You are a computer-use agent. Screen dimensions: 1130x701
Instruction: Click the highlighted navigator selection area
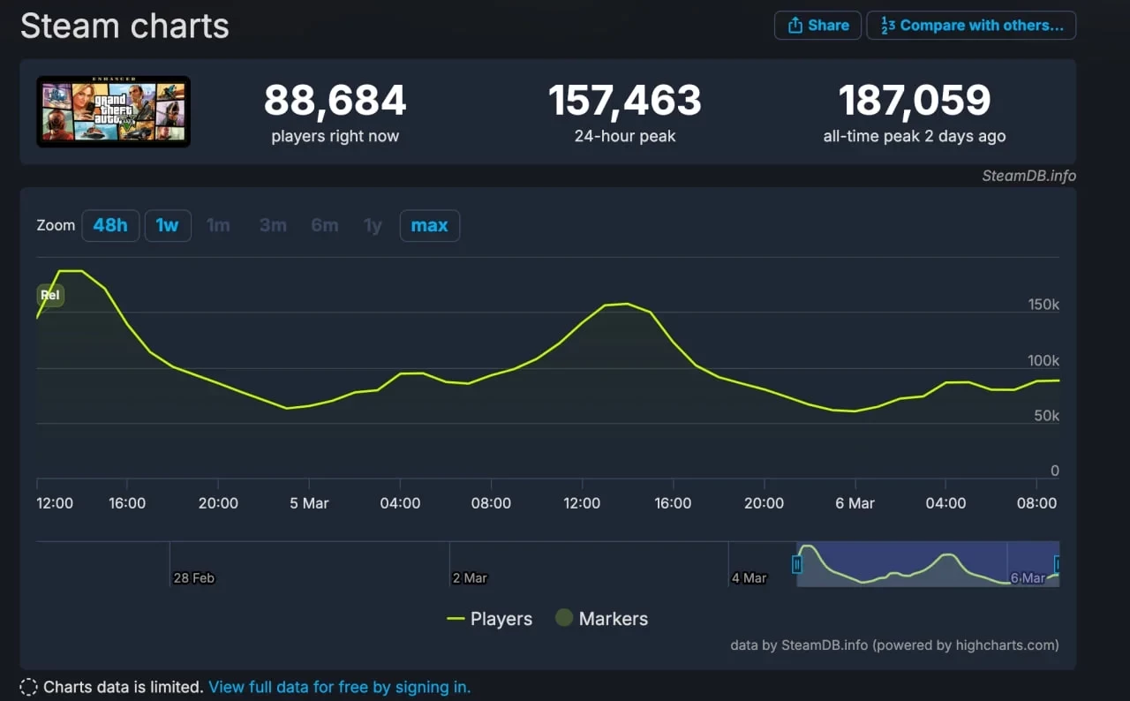[x=927, y=564]
